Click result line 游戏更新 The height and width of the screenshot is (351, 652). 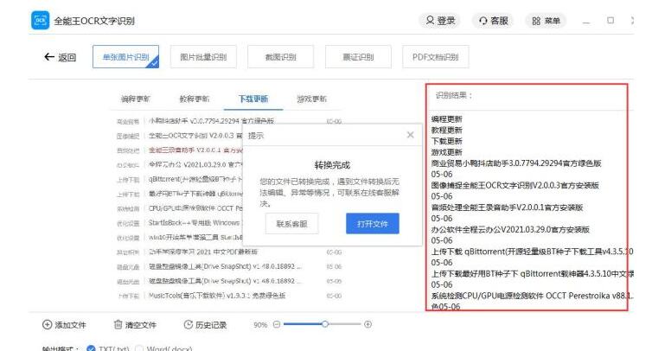(x=446, y=152)
